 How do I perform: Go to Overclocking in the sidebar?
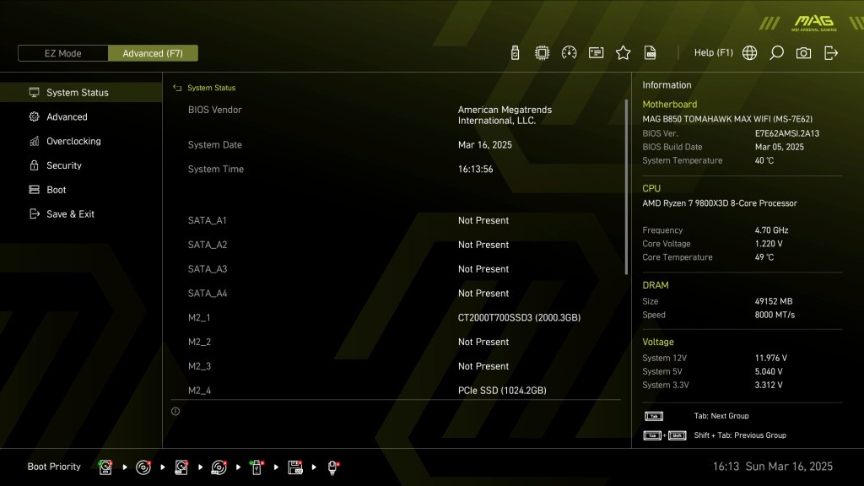click(81, 141)
